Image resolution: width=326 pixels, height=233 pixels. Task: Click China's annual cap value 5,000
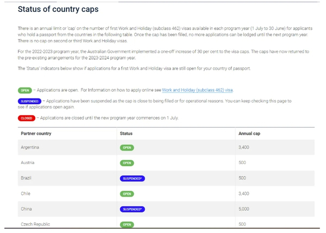[243, 209]
